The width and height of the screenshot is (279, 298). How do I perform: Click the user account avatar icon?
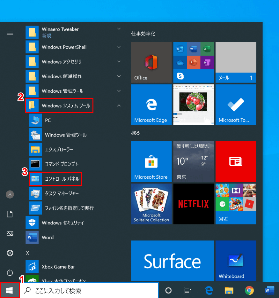[10, 194]
